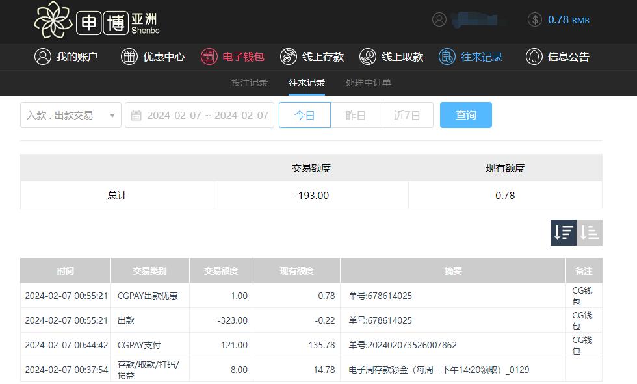The height and width of the screenshot is (384, 637).
Task: Sort records in ascending order
Action: (590, 233)
